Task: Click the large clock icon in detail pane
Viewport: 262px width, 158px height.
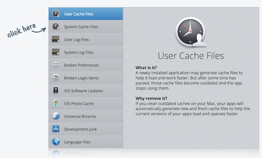Action: [191, 32]
